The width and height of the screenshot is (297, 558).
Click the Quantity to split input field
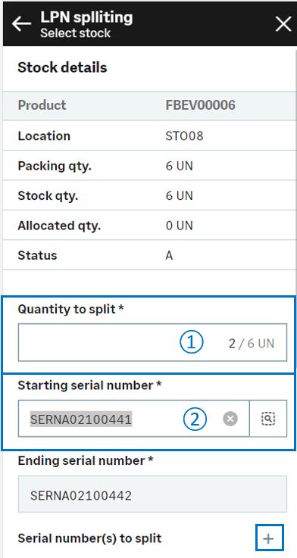[x=152, y=342]
